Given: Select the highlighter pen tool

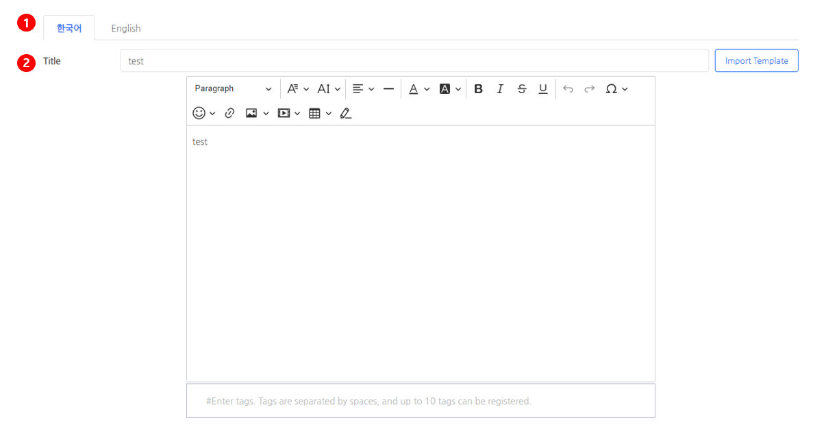Looking at the screenshot, I should [x=345, y=113].
